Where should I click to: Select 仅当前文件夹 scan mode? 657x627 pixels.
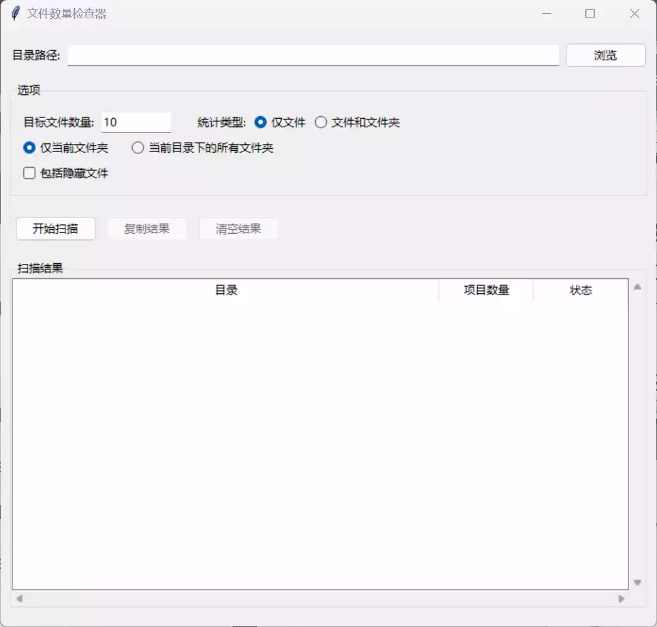click(x=28, y=148)
